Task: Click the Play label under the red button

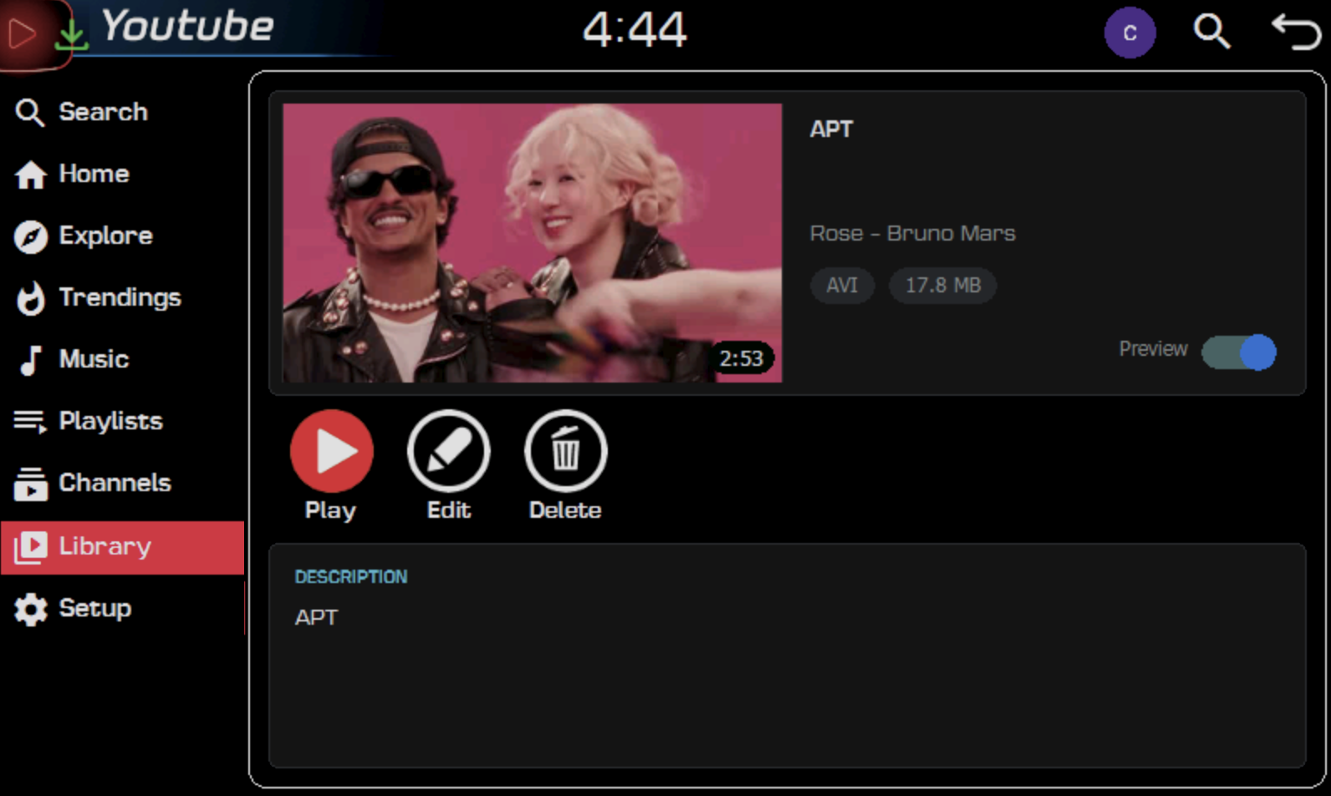Action: [330, 510]
